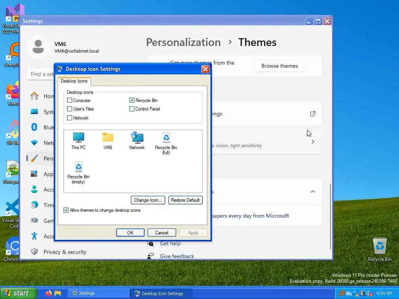Click the muted volume tray icon
This screenshot has height=299, width=399.
coord(369,294)
